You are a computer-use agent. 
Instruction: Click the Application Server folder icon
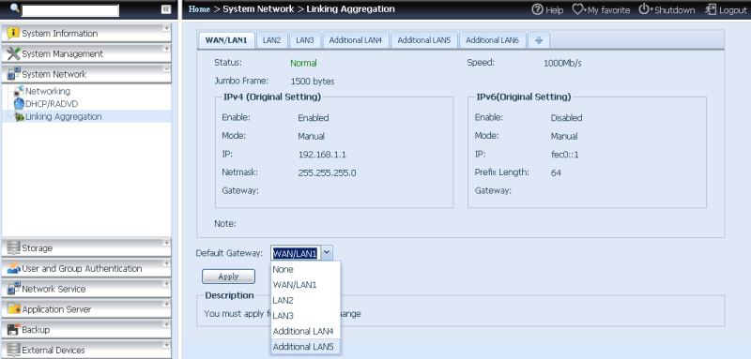pyautogui.click(x=13, y=309)
